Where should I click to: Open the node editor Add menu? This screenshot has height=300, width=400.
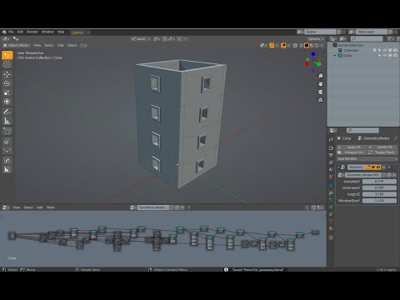click(x=40, y=207)
